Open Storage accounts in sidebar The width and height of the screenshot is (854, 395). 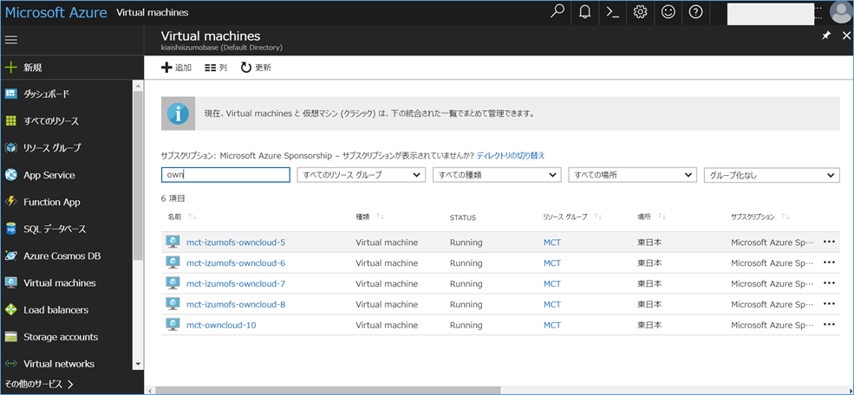[x=60, y=337]
